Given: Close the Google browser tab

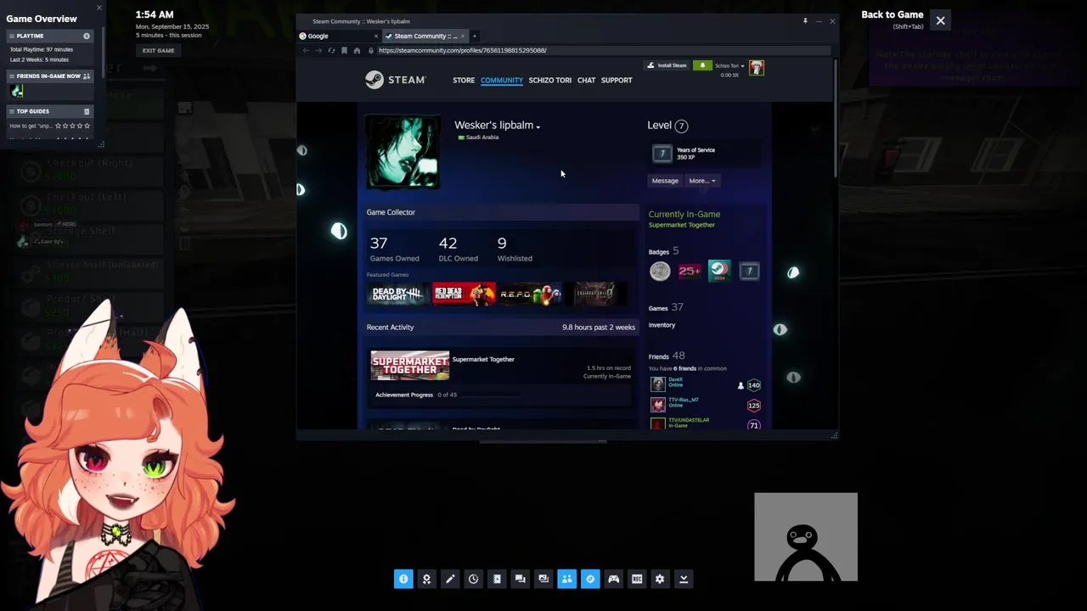Looking at the screenshot, I should pos(376,36).
